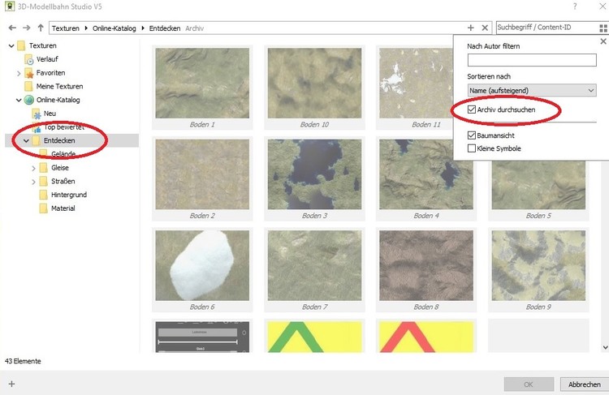Click the Straßen folder icon
Screen dimensions: 609x395
pos(44,181)
